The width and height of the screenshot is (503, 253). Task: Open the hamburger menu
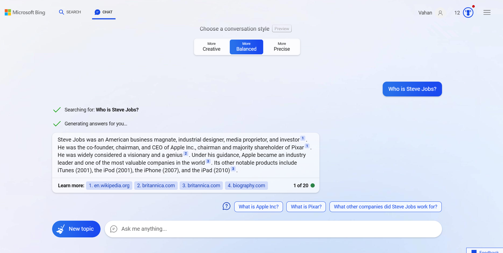pyautogui.click(x=487, y=13)
